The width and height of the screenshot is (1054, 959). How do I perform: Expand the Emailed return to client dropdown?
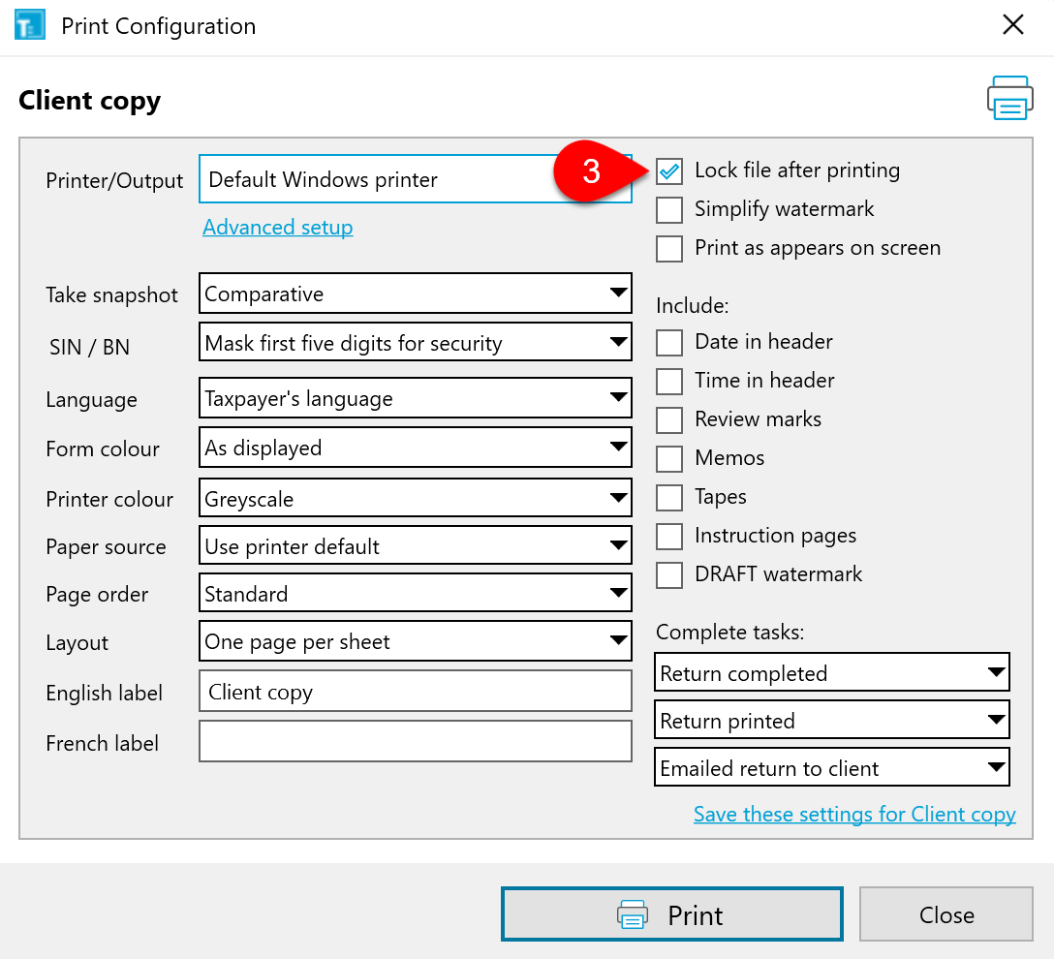click(831, 768)
